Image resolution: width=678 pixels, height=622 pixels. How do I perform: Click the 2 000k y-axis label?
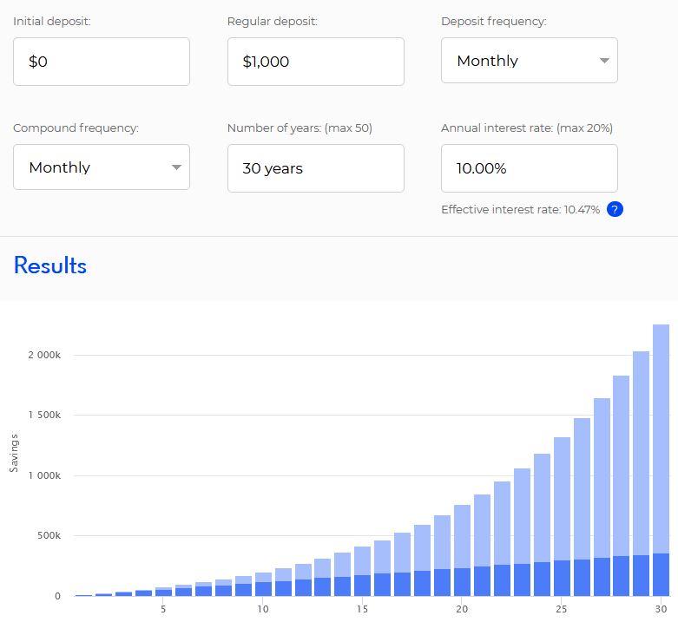[x=43, y=356]
